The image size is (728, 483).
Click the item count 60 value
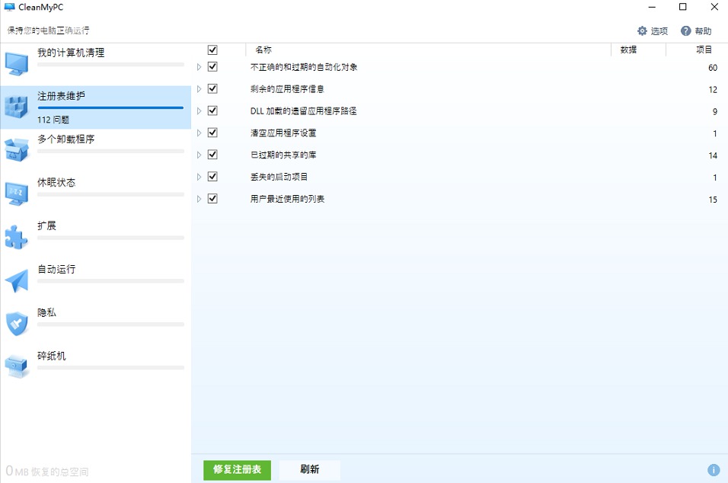[713, 68]
